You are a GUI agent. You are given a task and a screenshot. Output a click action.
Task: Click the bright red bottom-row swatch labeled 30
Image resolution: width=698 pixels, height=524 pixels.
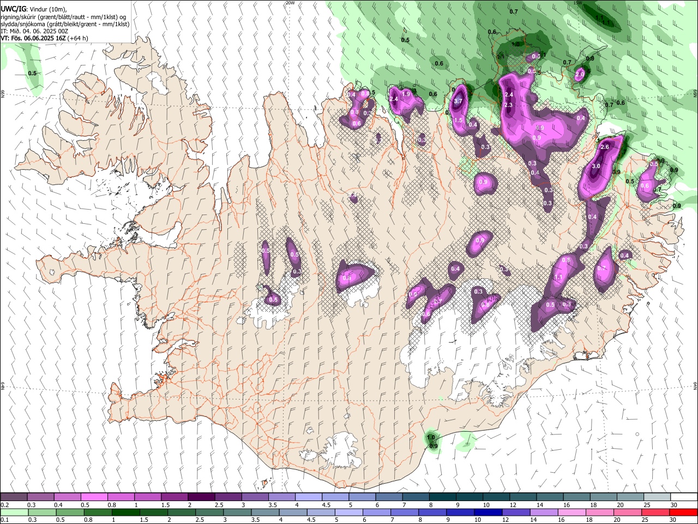click(684, 512)
